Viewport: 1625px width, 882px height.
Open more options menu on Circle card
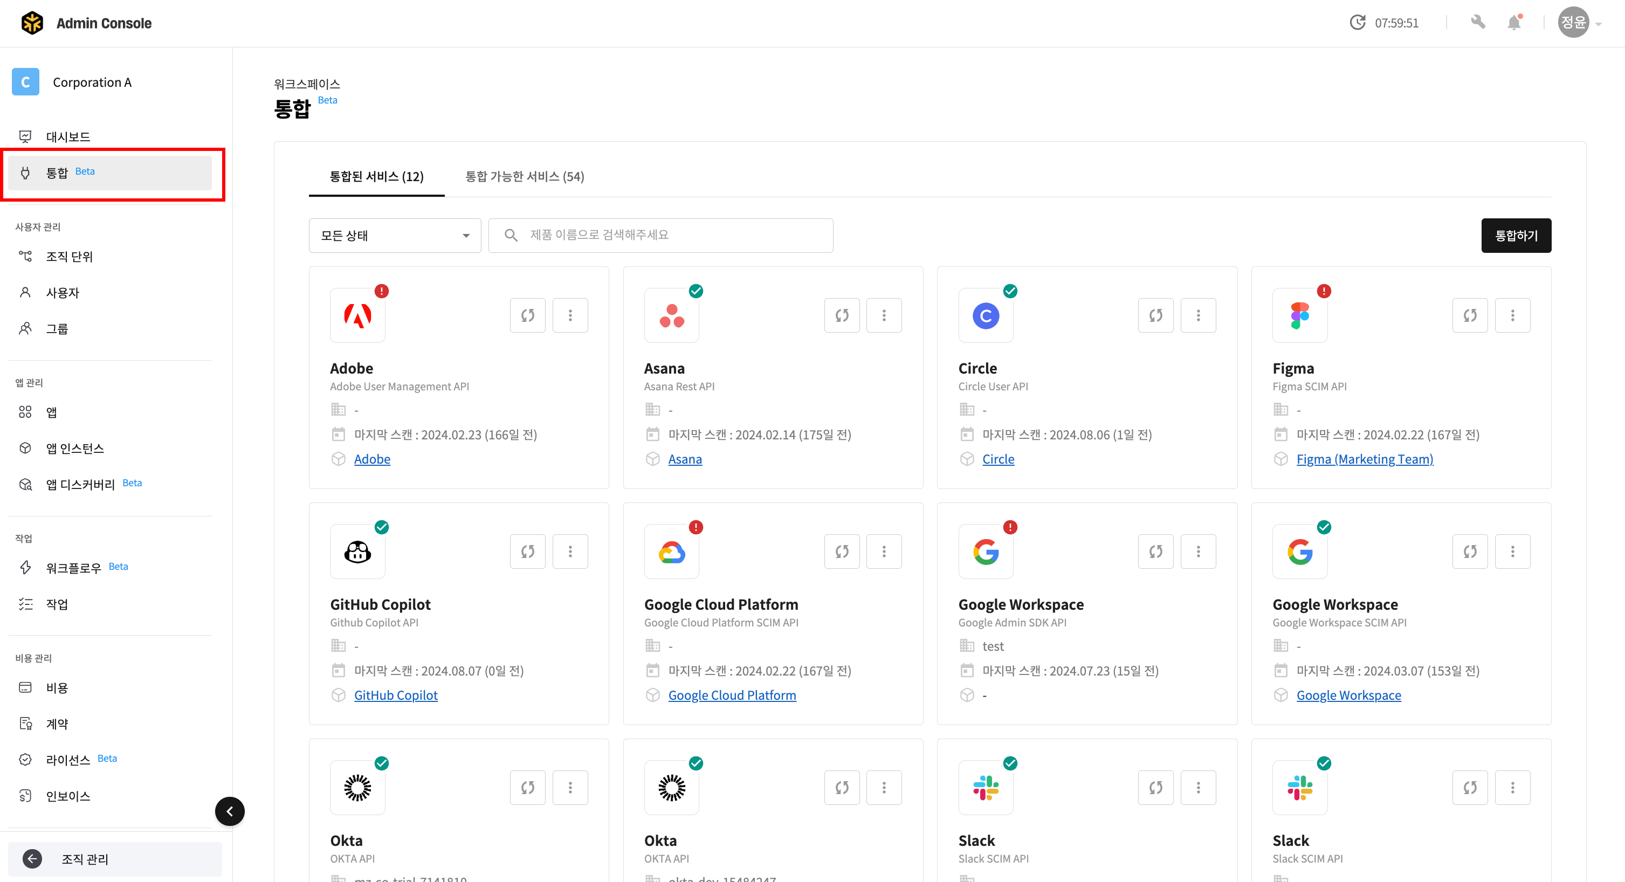pos(1198,315)
